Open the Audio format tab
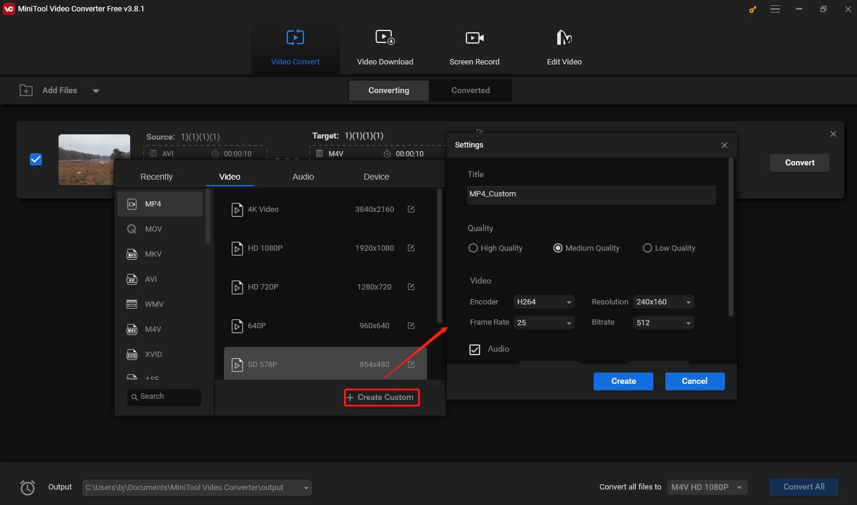 coord(303,177)
